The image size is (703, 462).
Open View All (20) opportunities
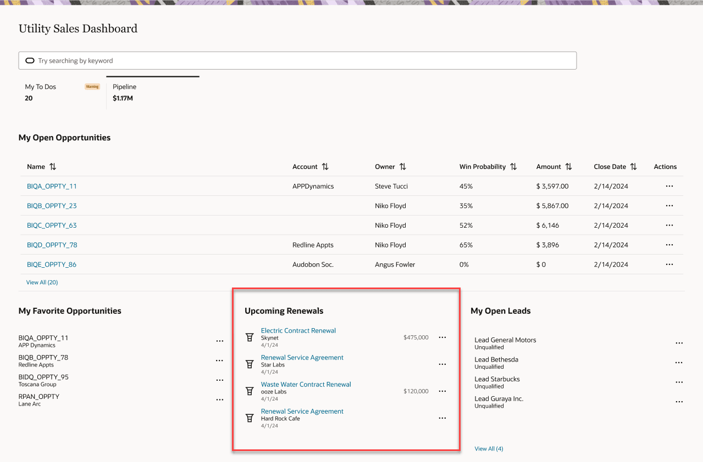42,282
